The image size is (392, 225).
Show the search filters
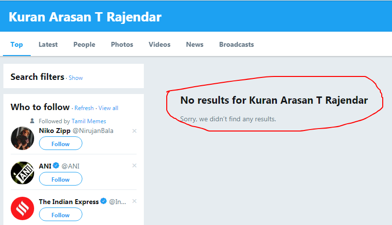click(x=76, y=78)
